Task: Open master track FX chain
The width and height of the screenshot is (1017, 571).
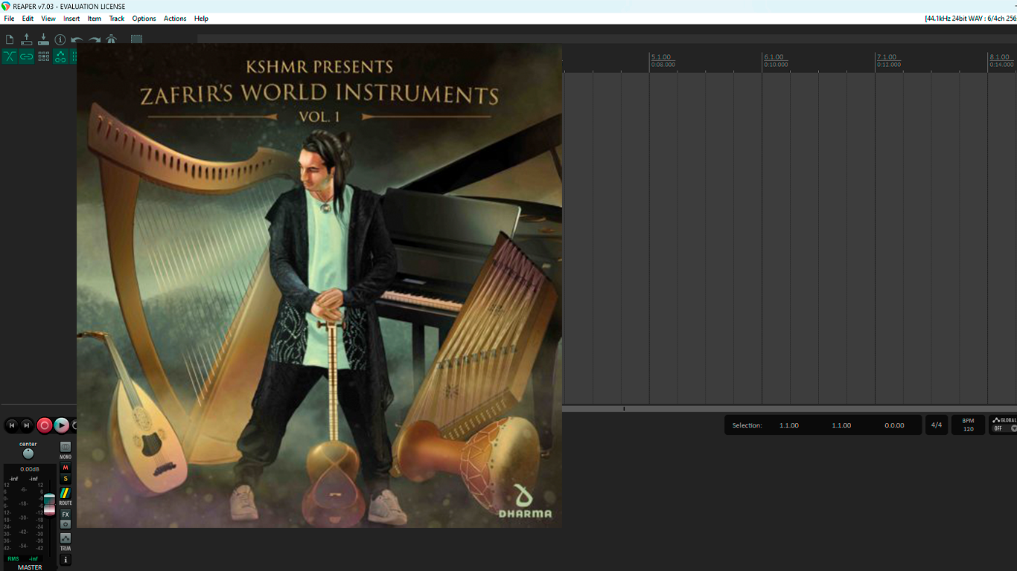Action: tap(66, 514)
